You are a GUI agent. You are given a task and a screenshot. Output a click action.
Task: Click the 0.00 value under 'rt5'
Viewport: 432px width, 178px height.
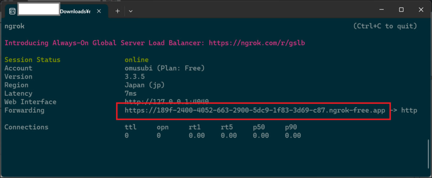tap(229, 135)
